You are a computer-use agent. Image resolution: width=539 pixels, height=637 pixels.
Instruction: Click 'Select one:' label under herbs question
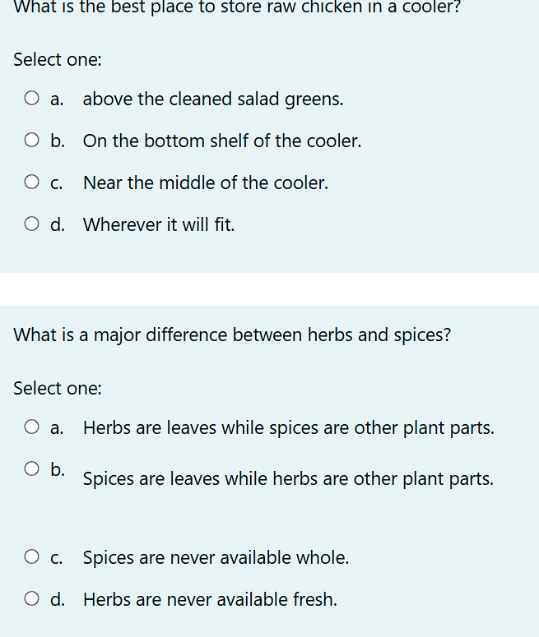click(x=58, y=389)
